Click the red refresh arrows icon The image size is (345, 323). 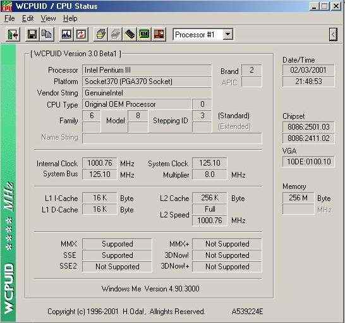(x=81, y=34)
